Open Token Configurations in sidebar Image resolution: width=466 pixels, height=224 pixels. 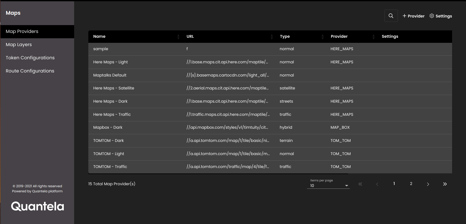tap(37, 58)
